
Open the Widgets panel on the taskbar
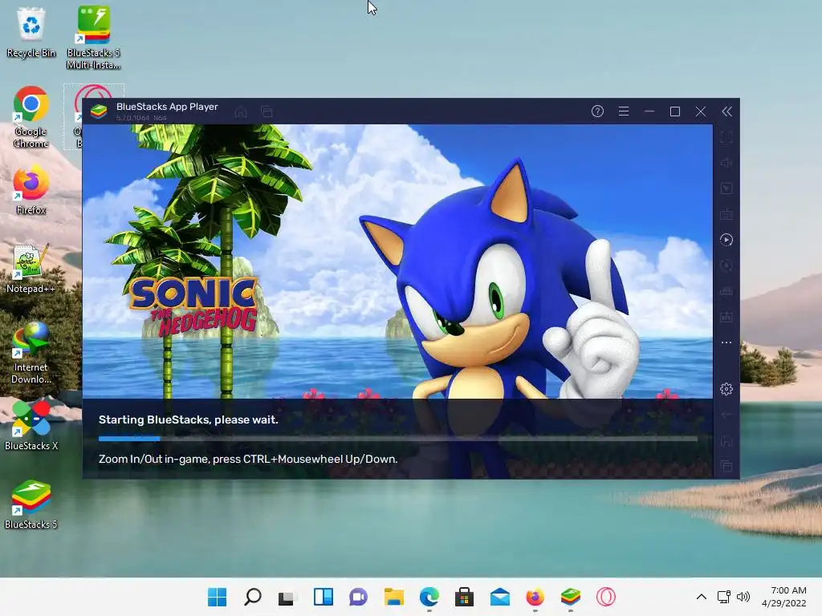click(x=323, y=597)
